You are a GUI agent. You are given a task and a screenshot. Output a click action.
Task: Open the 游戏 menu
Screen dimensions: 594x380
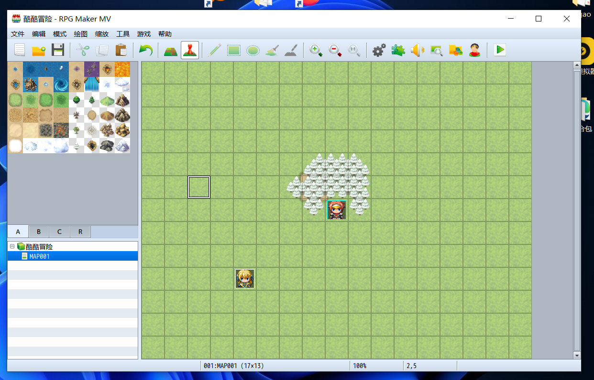pyautogui.click(x=144, y=34)
